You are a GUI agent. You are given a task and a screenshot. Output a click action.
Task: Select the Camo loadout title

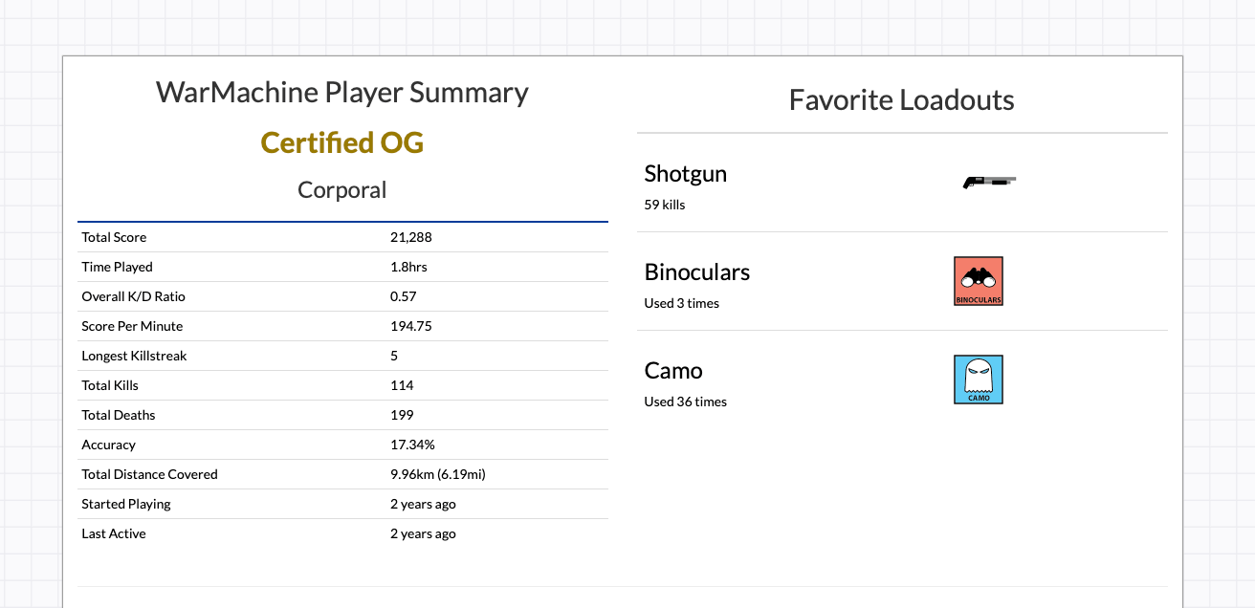click(x=673, y=371)
